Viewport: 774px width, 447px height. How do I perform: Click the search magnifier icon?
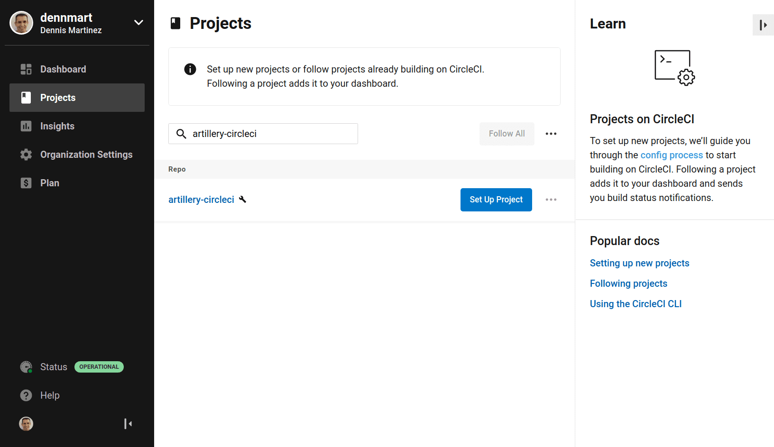pos(181,134)
